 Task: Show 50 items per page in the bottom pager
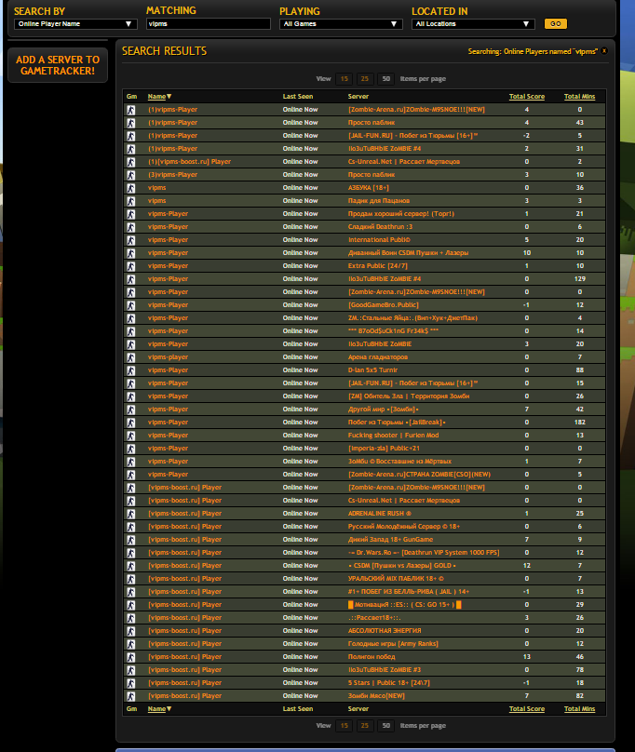point(385,726)
